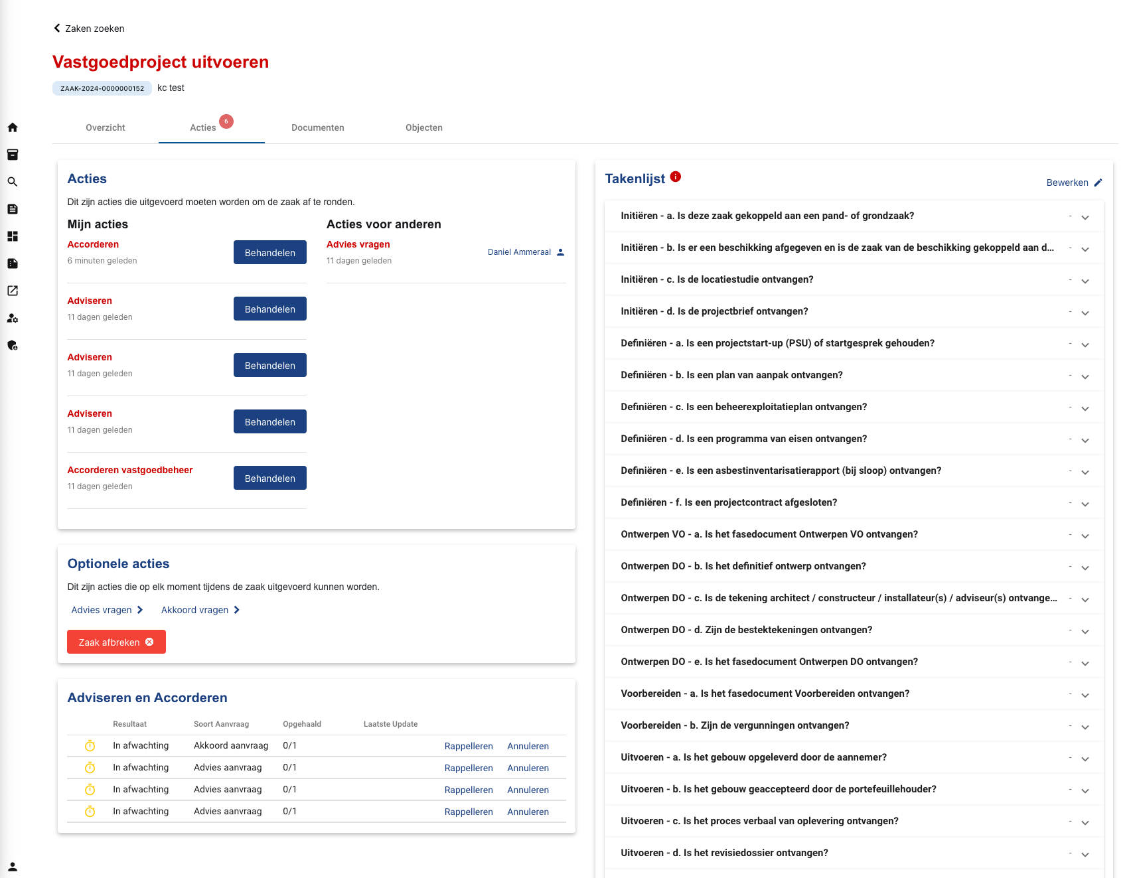The width and height of the screenshot is (1135, 878).
Task: Click the open-in-new-window sidebar icon
Action: coord(13,291)
